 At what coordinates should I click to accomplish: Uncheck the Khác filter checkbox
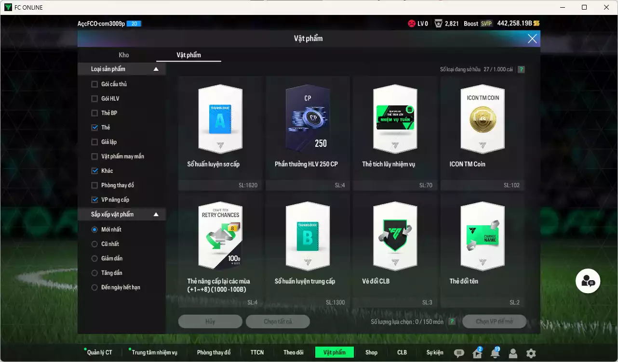tap(94, 171)
